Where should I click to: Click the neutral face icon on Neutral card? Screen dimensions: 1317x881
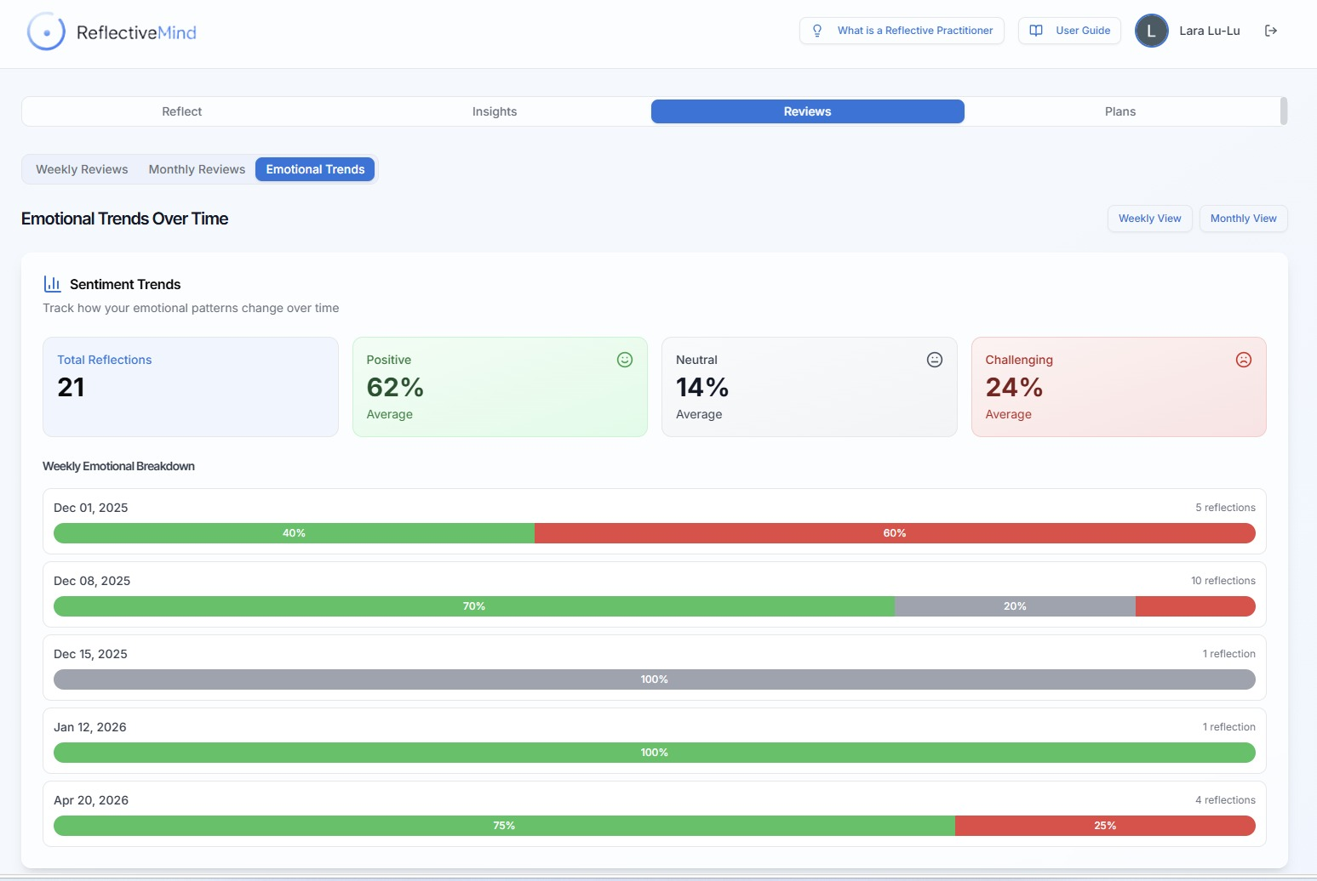click(x=935, y=360)
